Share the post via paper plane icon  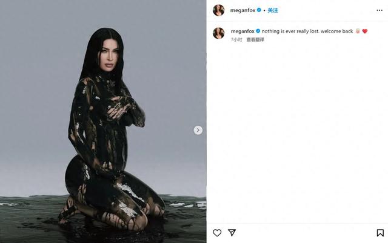232,233
